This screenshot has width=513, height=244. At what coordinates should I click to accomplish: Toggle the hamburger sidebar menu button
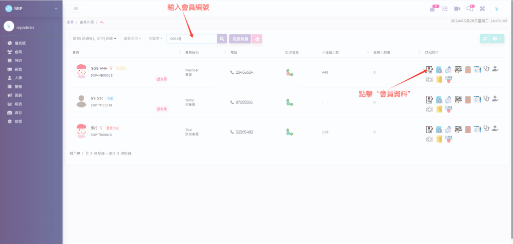(76, 9)
